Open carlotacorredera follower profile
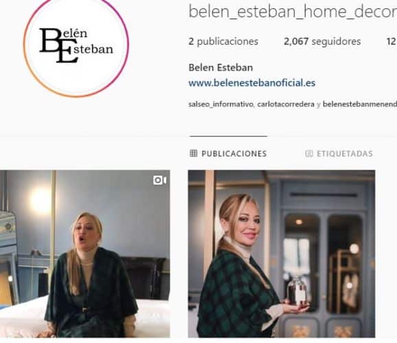Image resolution: width=397 pixels, height=343 pixels. click(x=286, y=104)
